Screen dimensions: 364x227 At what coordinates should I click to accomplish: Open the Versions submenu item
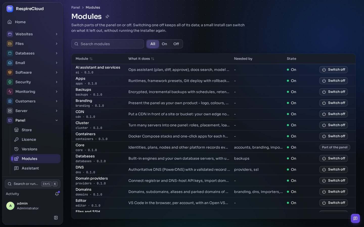click(x=36, y=149)
